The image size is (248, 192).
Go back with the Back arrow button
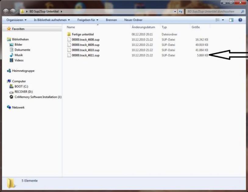6,11
